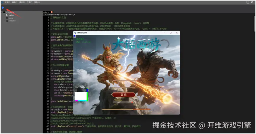This screenshot has height=134, width=256.
Task: Click the small blue square at game window corner
Action: 75,36
